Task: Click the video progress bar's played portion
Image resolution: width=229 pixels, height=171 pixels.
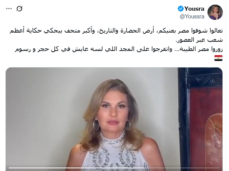Action: click(76, 168)
